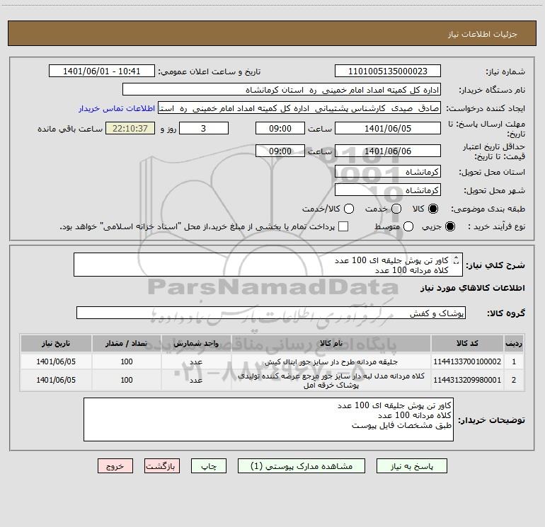Click the quantity 100 in row 2
545x527 pixels.
(x=127, y=380)
